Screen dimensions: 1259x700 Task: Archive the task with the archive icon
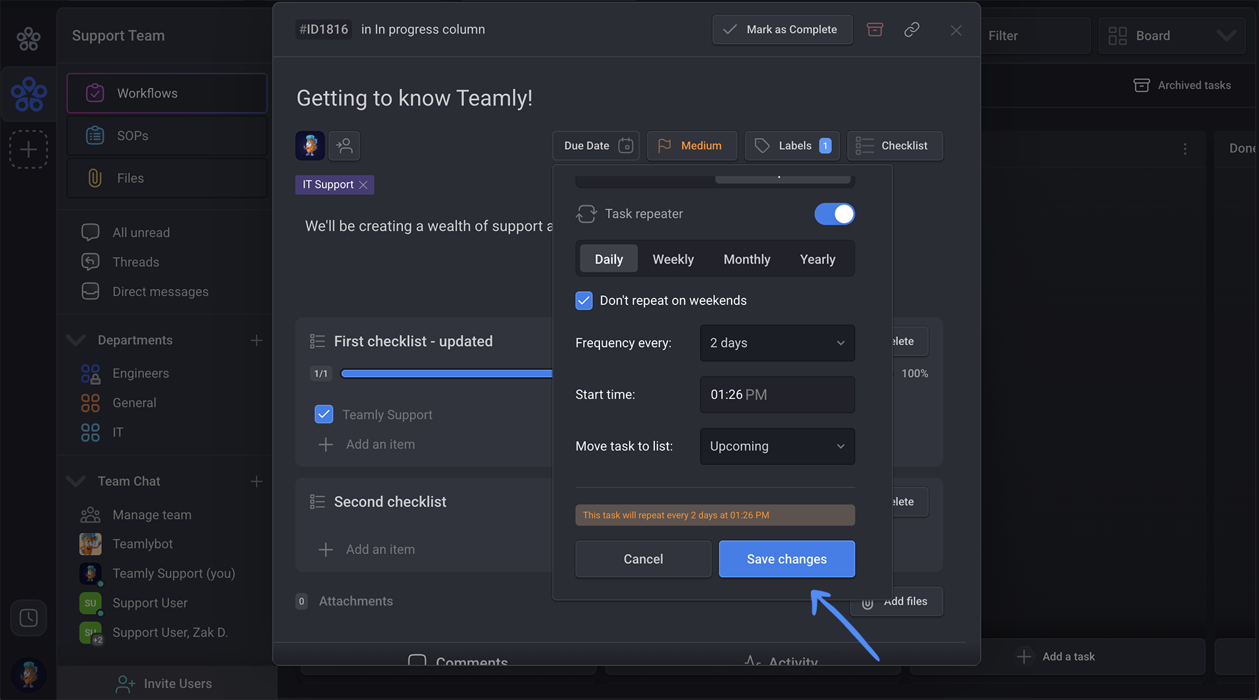(x=875, y=30)
